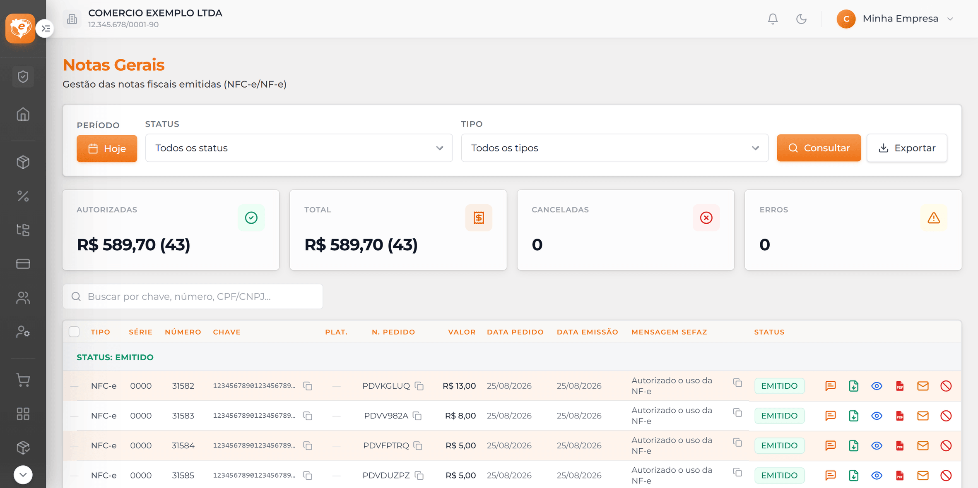Expand sidebar with bottom chevron button
This screenshot has height=488, width=978.
(x=23, y=475)
